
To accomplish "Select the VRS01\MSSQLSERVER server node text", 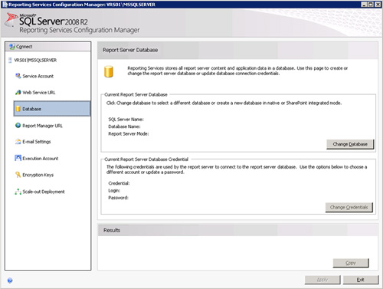I will 35,61.
